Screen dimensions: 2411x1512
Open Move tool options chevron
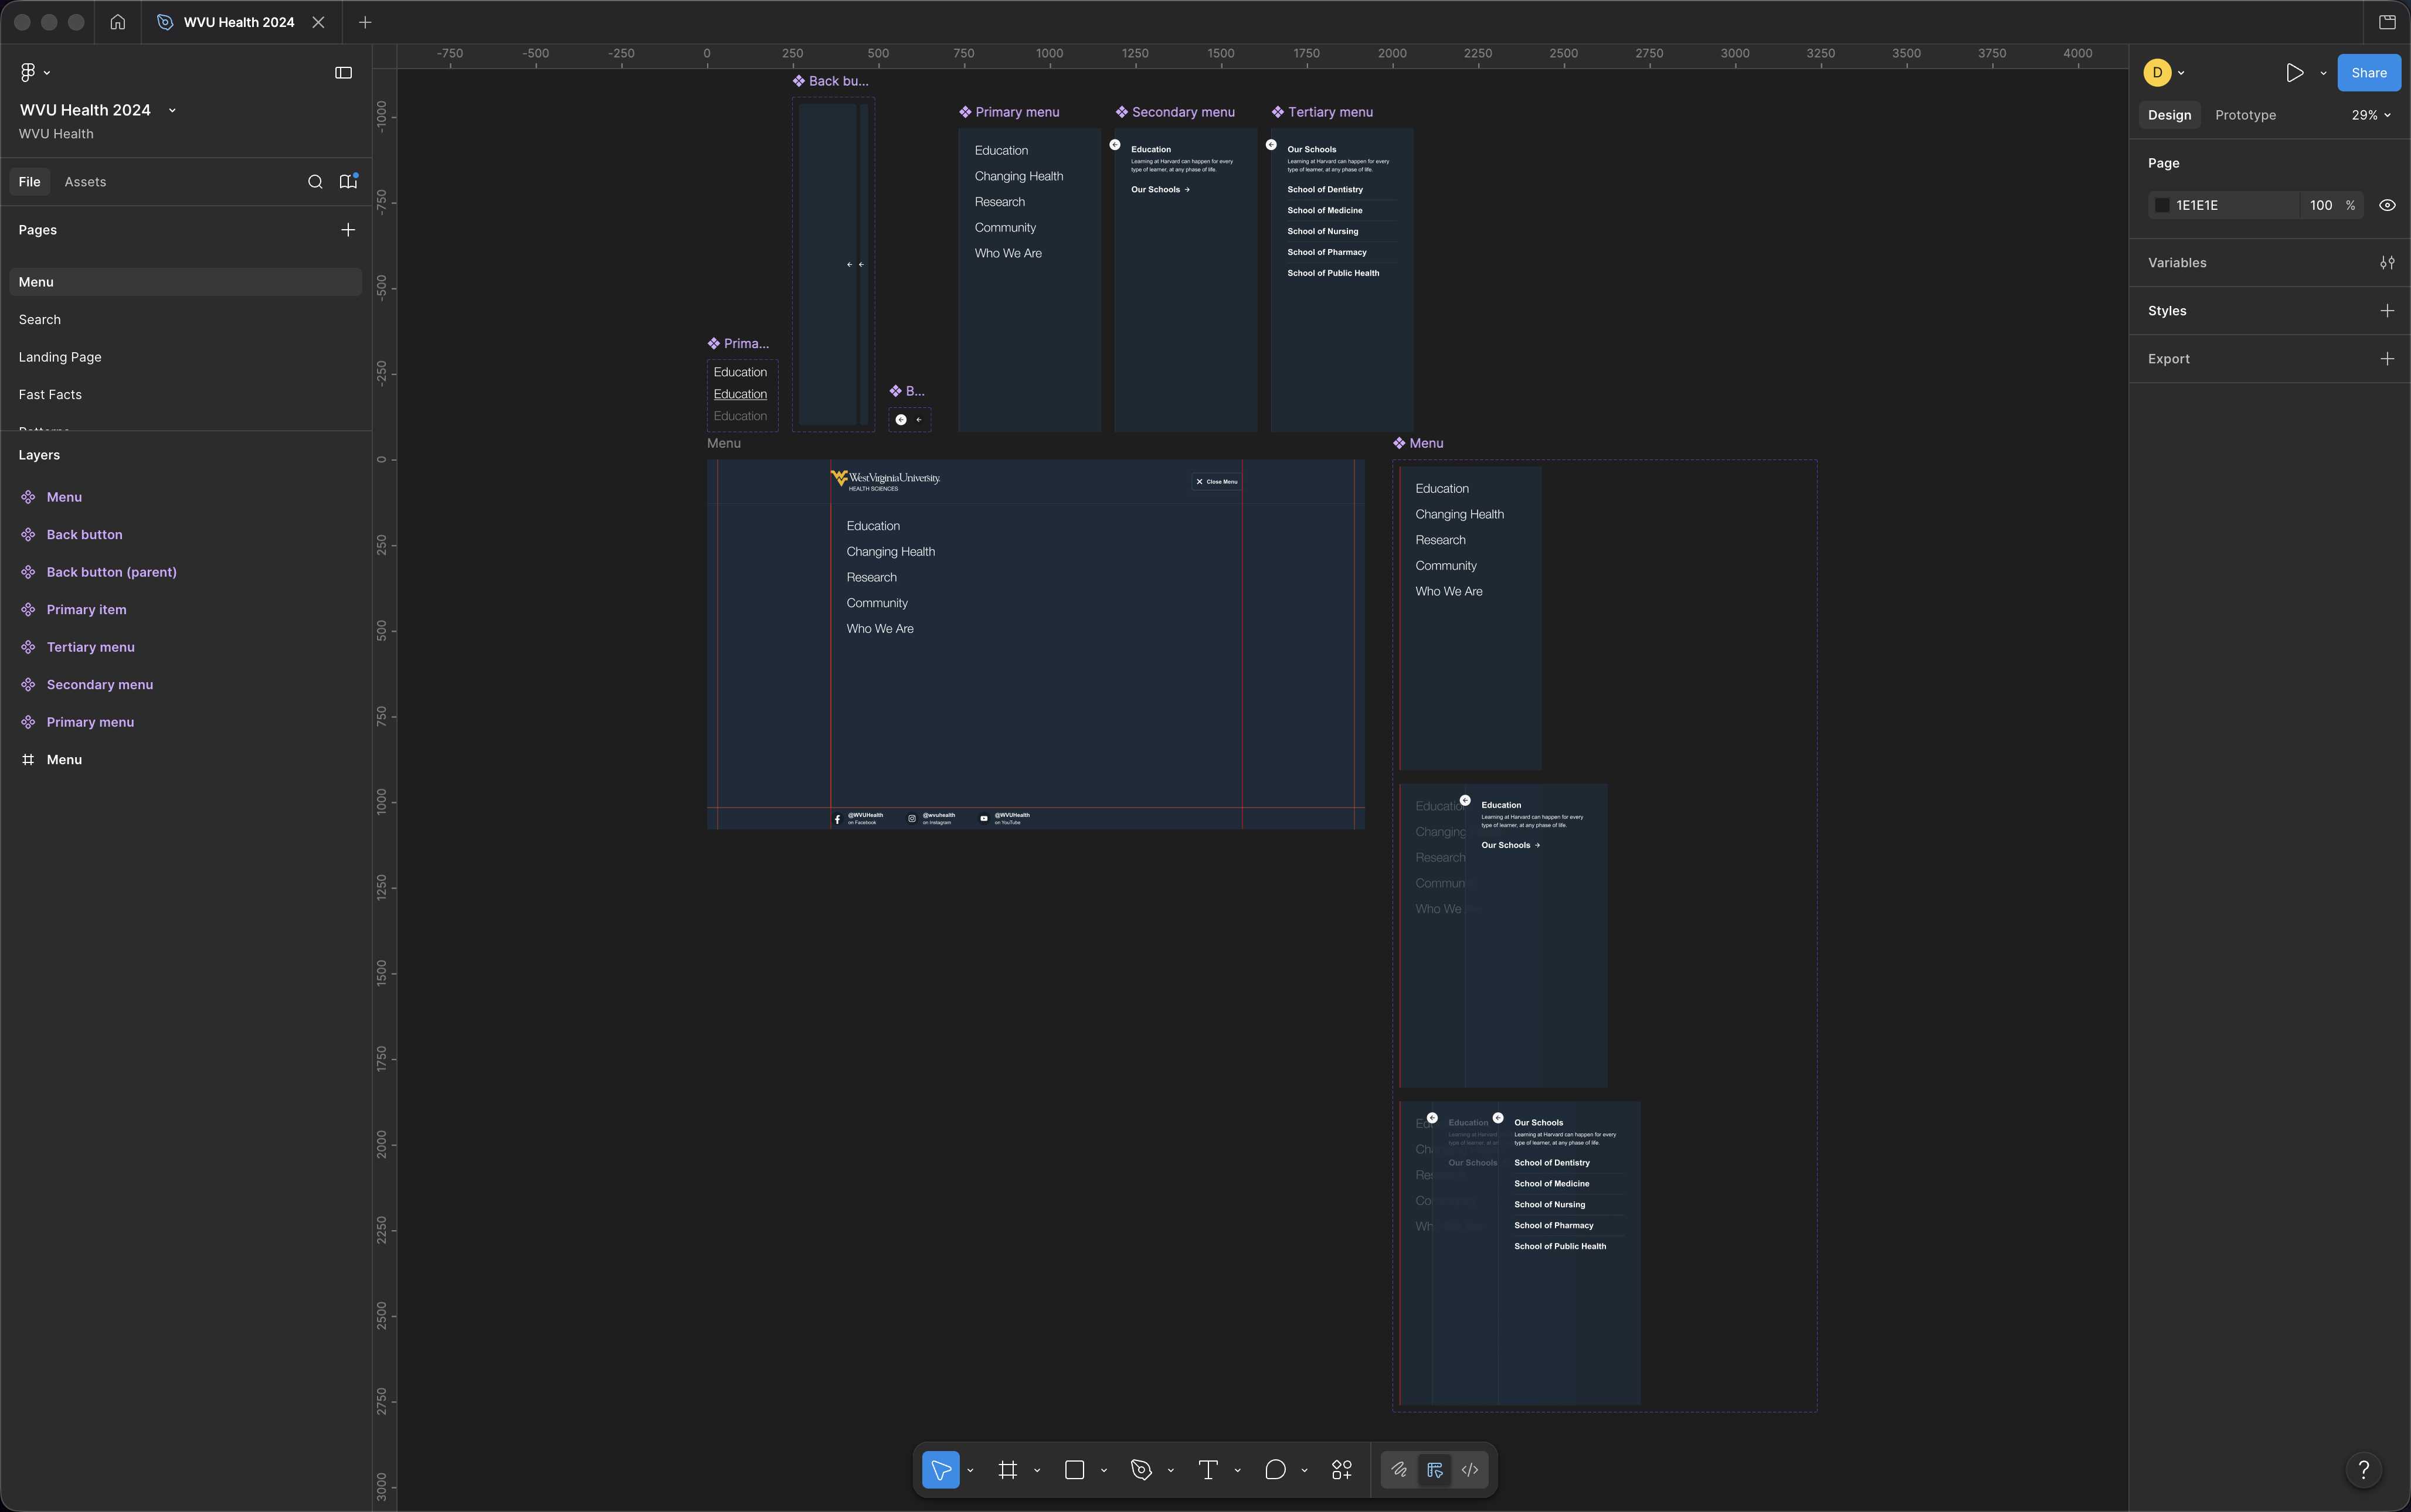pos(970,1471)
